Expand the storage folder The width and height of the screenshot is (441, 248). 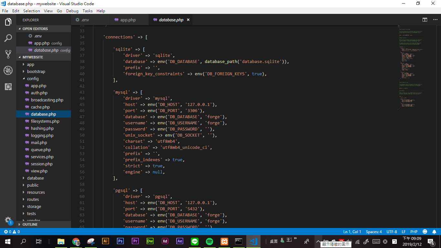pyautogui.click(x=44, y=206)
